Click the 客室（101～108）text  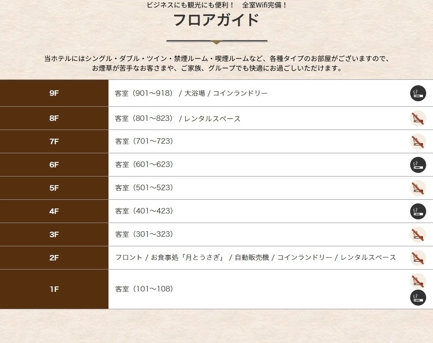144,289
